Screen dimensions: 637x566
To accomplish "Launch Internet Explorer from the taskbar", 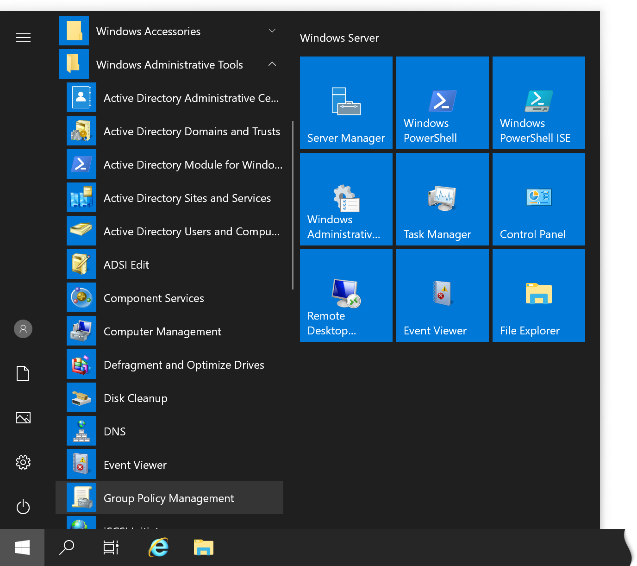I will (159, 547).
